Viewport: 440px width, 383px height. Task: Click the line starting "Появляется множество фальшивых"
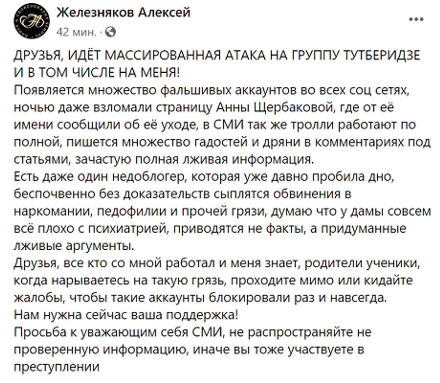[x=211, y=90]
